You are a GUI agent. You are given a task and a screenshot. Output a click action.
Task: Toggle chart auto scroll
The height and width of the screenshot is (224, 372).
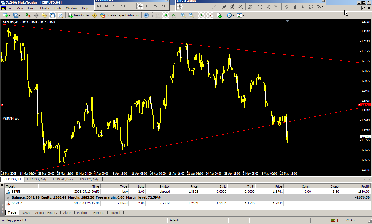[x=201, y=15]
